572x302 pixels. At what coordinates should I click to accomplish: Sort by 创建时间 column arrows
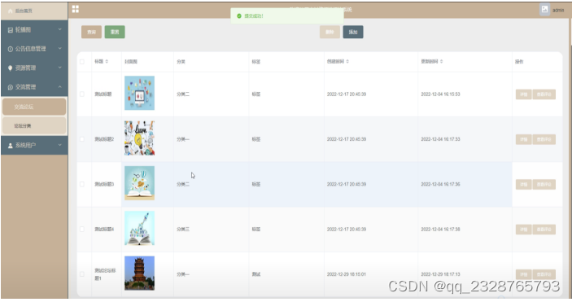(x=347, y=61)
